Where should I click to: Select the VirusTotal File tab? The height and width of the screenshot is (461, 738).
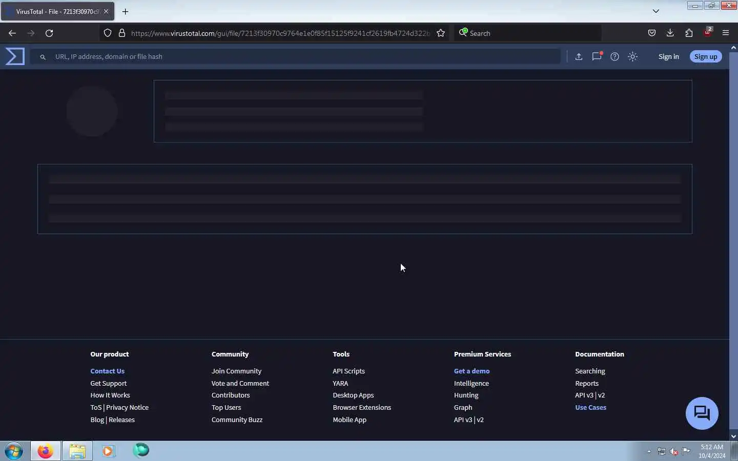pos(57,11)
